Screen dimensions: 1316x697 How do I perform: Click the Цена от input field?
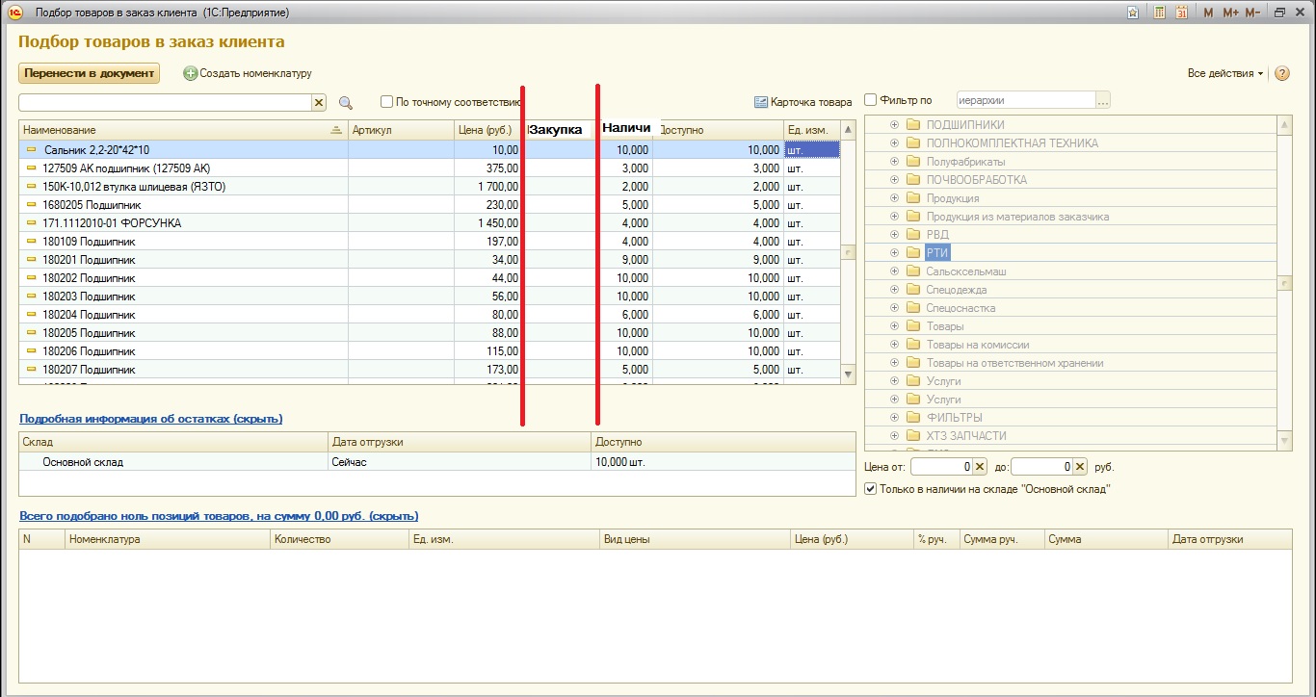[x=941, y=467]
